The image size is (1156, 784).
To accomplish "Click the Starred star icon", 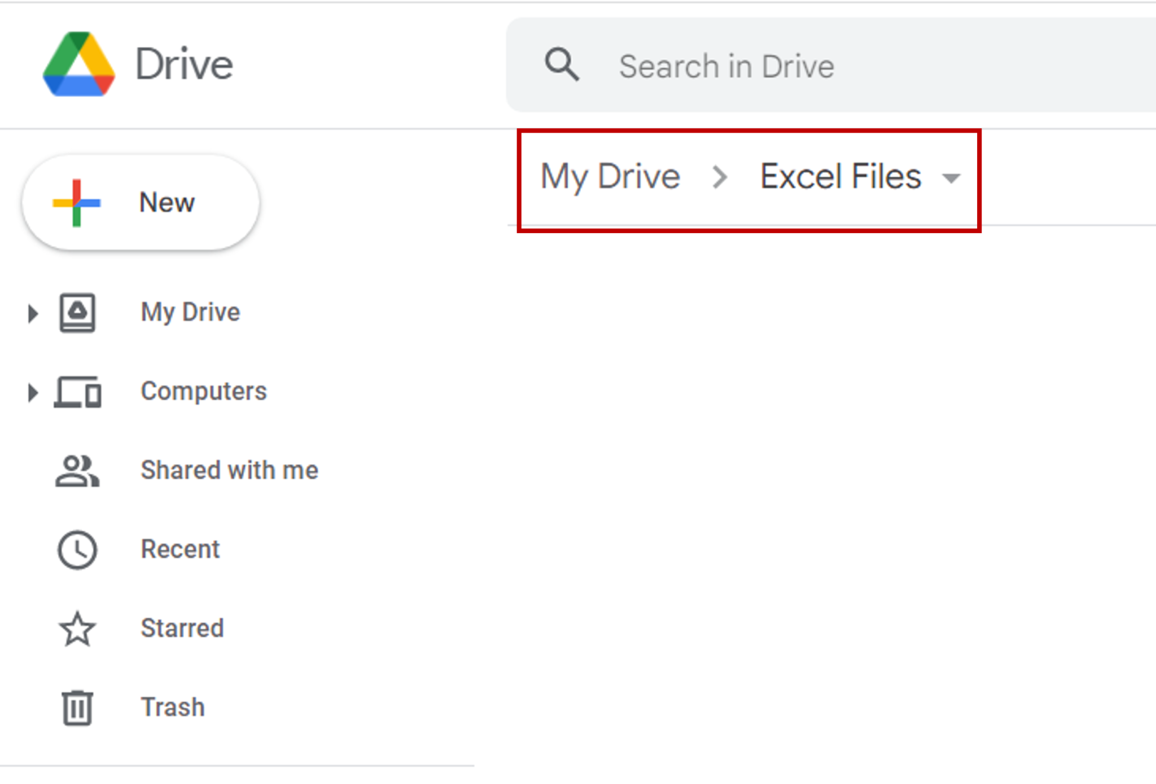I will pos(77,629).
